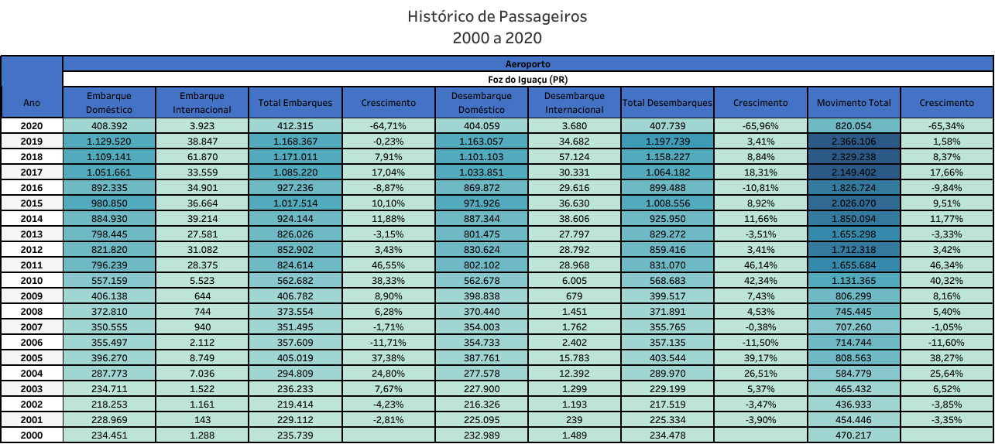
Task: Select the 2011 year row label
Action: click(32, 265)
